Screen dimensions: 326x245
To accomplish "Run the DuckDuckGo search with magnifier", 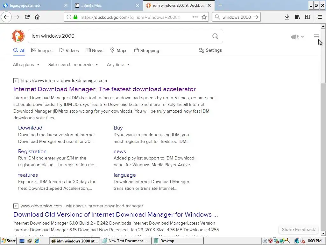I will pyautogui.click(x=215, y=36).
